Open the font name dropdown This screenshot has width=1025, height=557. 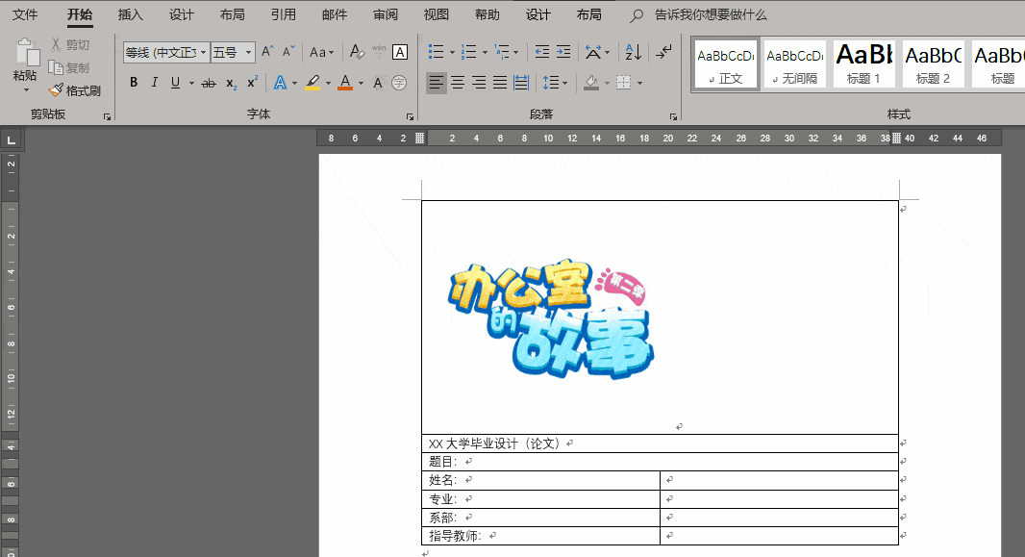point(204,51)
